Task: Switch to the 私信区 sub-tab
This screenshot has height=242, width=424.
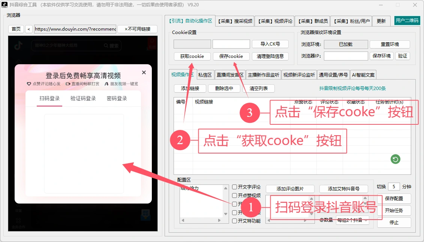Action: coord(205,75)
